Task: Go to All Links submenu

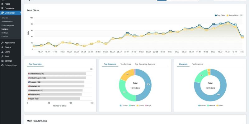Action: pyautogui.click(x=5, y=18)
